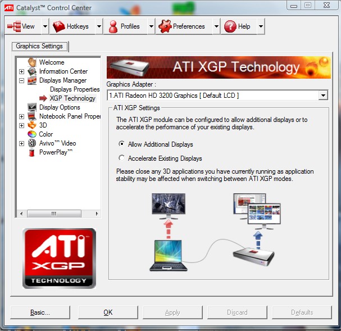Click the PowerPlay battery icon
Screen dimensions: 341x331
[x=32, y=152]
